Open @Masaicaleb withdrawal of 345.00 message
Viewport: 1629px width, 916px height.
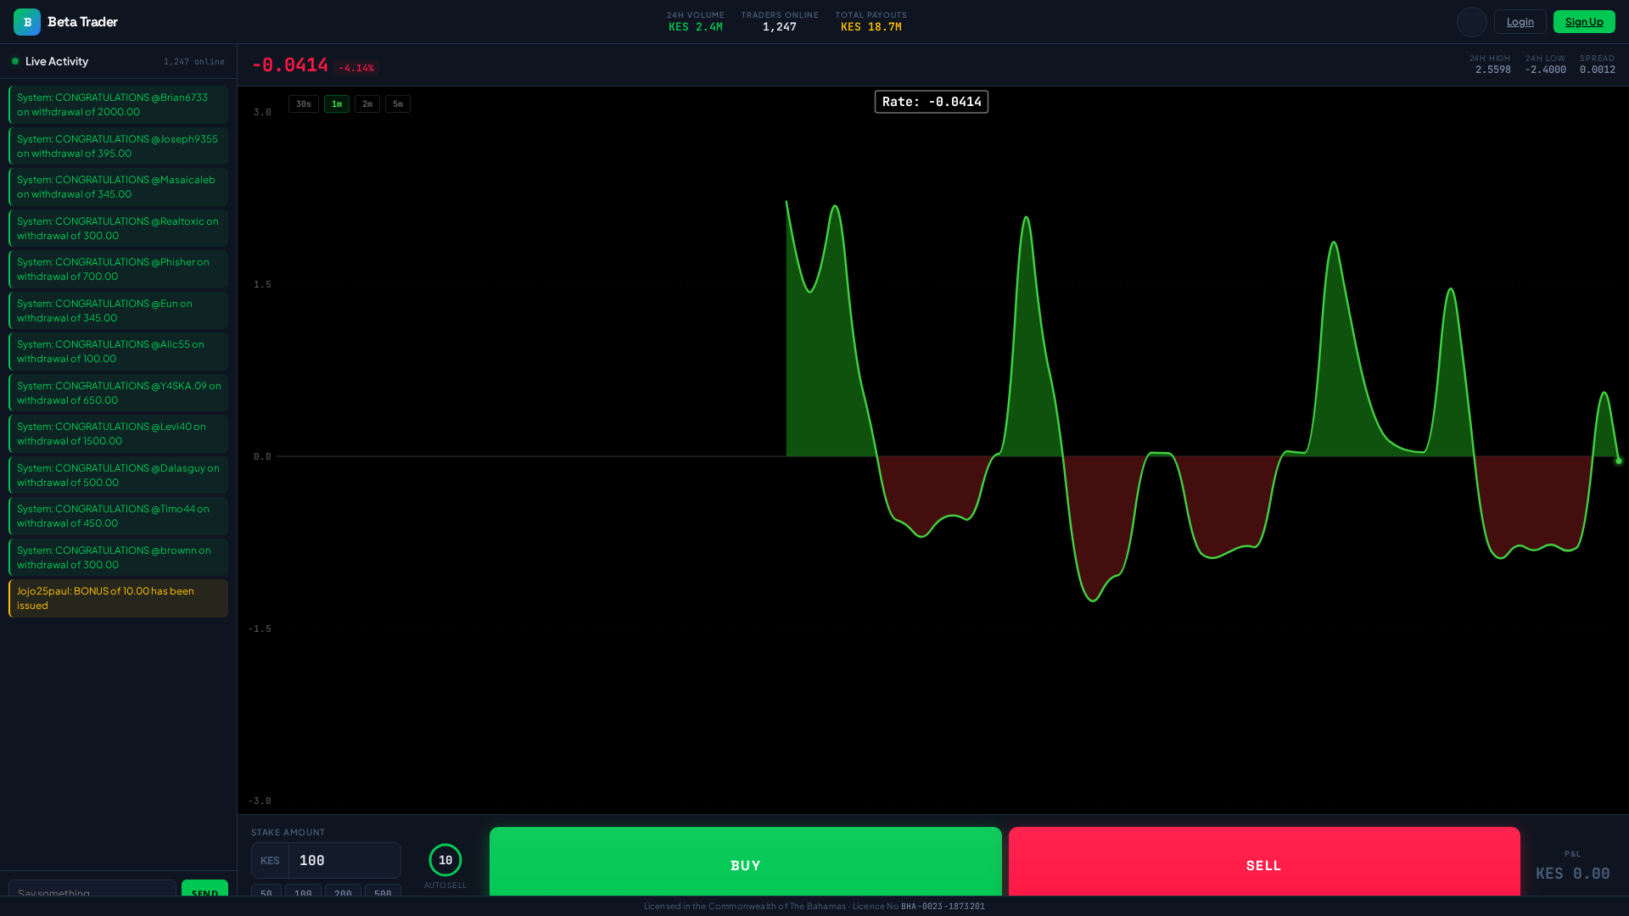(x=118, y=187)
